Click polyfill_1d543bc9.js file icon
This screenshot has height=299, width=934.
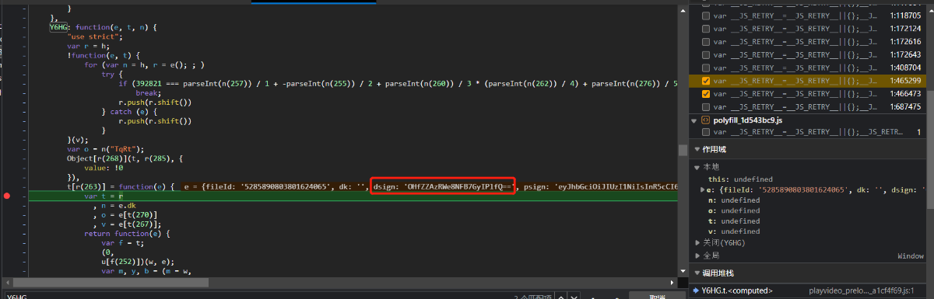pos(706,120)
